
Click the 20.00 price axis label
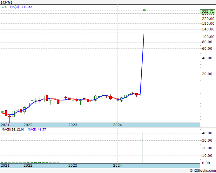207,74
